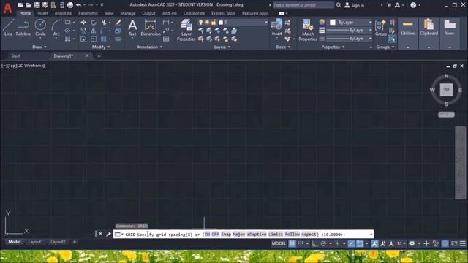
Task: Click the Save icon in quick access toolbar
Action: [37, 5]
